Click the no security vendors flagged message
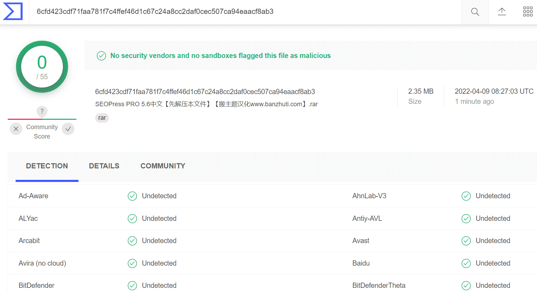The image size is (537, 292). 221,56
